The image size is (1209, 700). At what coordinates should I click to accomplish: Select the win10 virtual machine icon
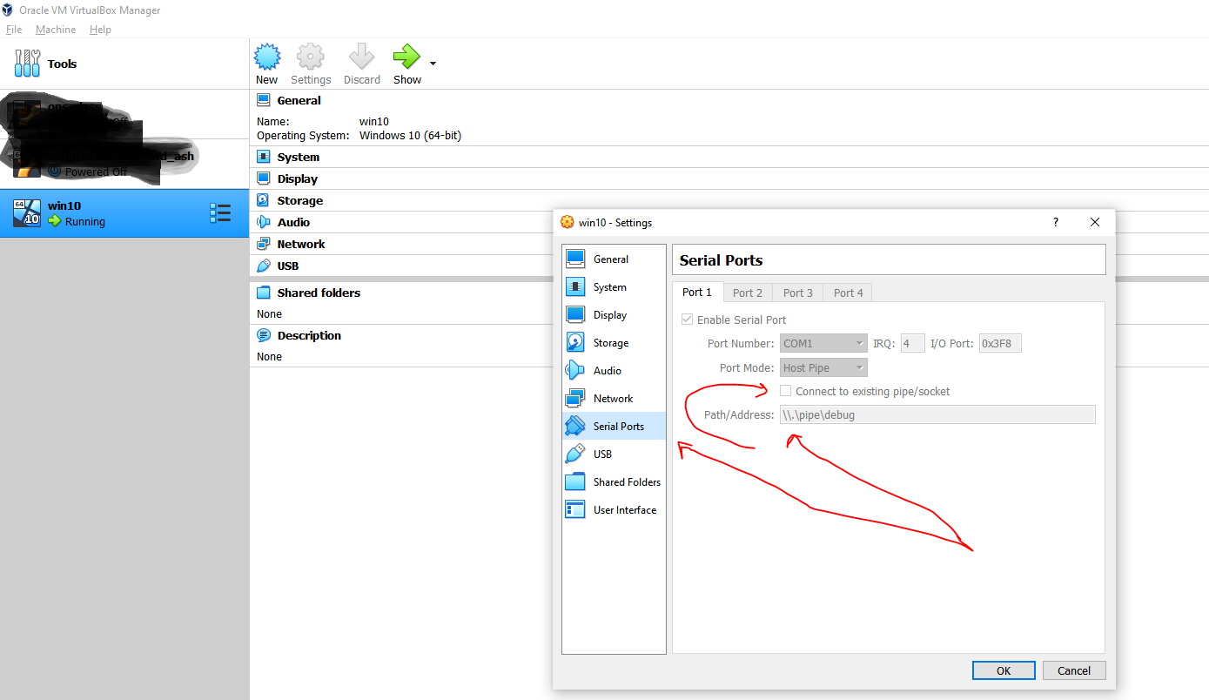coord(27,213)
